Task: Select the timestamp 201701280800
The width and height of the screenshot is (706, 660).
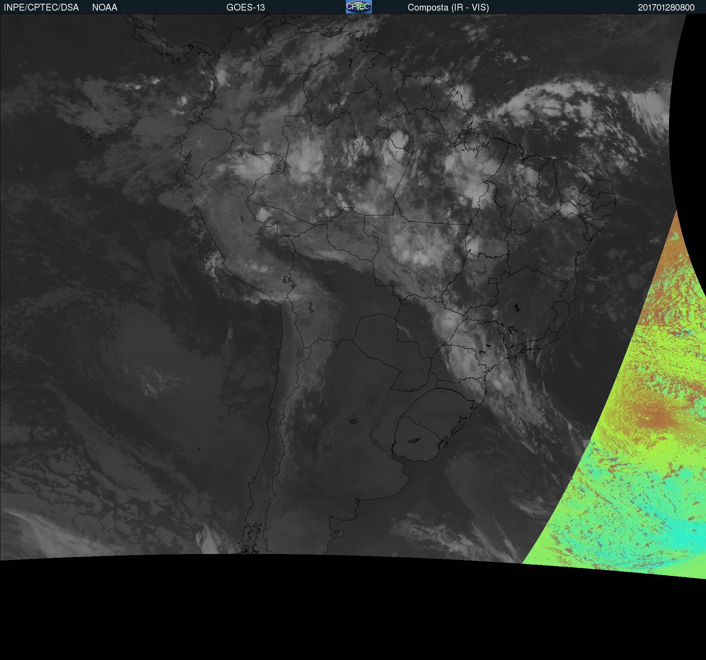Action: pyautogui.click(x=666, y=8)
